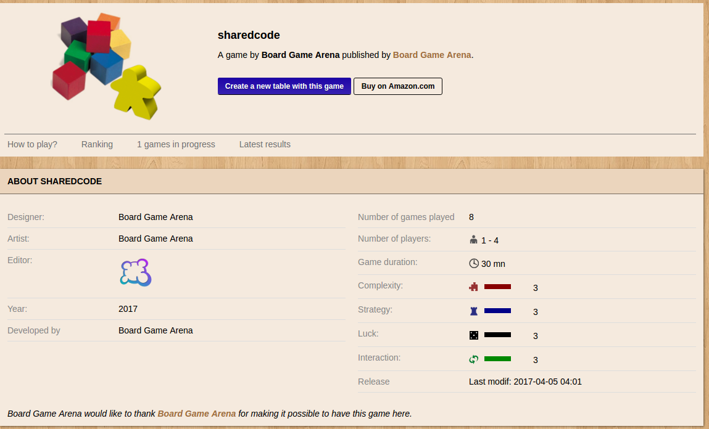Open the Board Game Arena publisher link
Viewport: 709px width, 429px height.
(x=431, y=55)
